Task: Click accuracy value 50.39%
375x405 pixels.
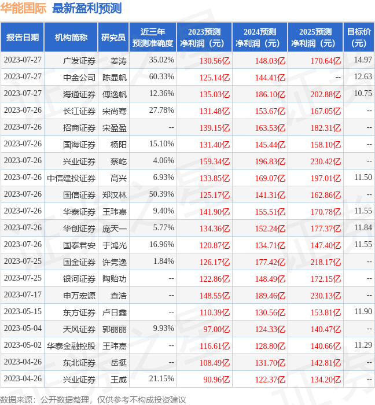Action: (x=161, y=194)
